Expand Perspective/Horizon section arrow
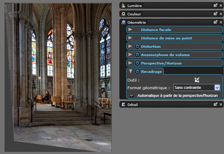The height and width of the screenshot is (154, 224). [x=130, y=63]
